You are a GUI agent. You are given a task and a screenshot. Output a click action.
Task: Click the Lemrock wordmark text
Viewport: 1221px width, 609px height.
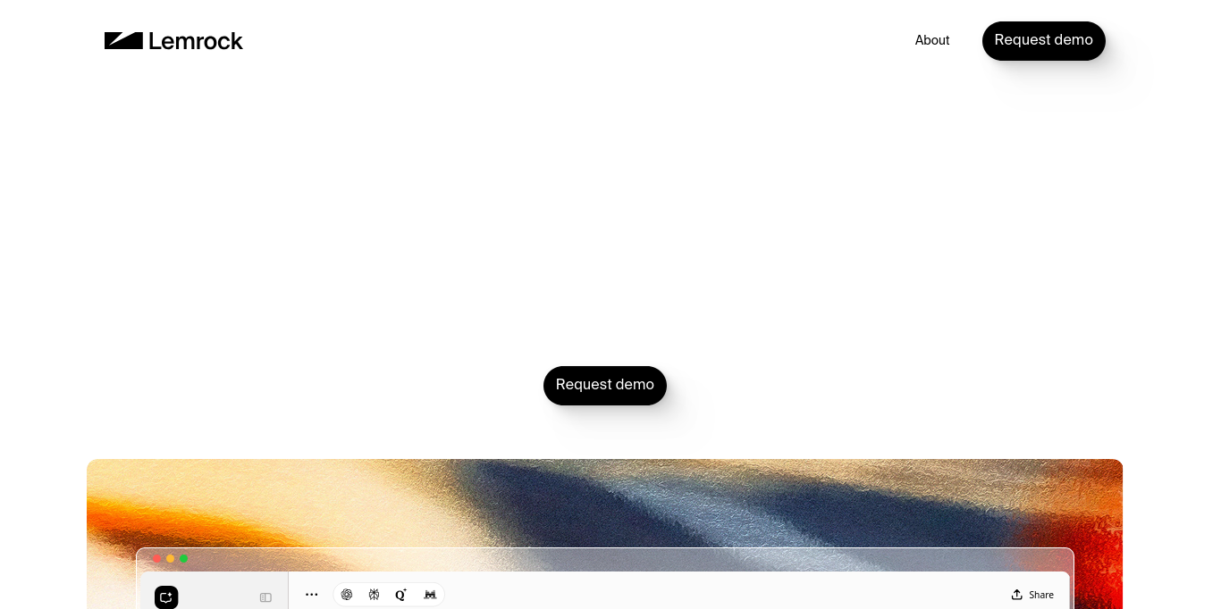coord(196,40)
